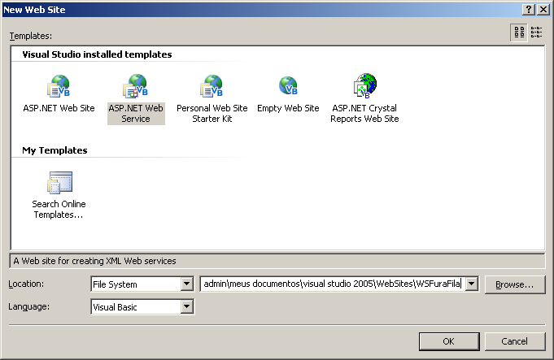Choose ASP.NET Crystal Reports Web Site icon
Screen dimensions: 554x360
tap(364, 86)
